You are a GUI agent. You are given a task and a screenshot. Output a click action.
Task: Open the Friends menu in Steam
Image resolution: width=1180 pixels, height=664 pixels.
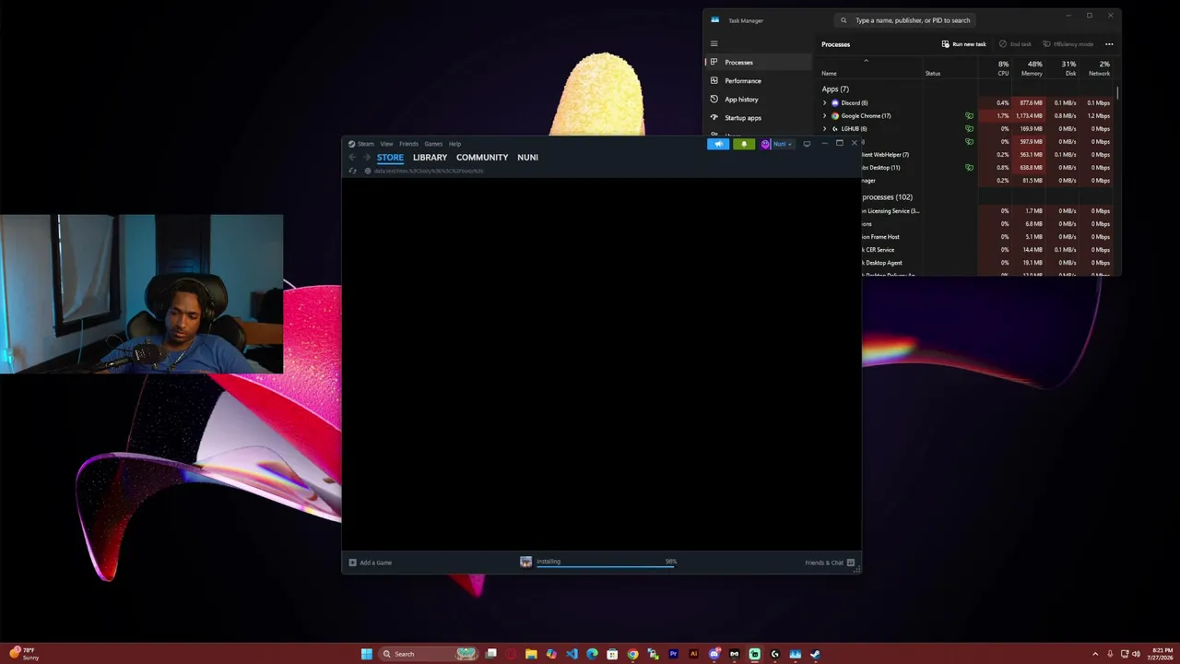[x=408, y=144]
